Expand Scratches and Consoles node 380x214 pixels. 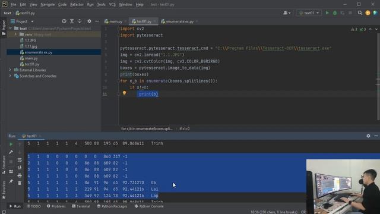[x=10, y=76]
